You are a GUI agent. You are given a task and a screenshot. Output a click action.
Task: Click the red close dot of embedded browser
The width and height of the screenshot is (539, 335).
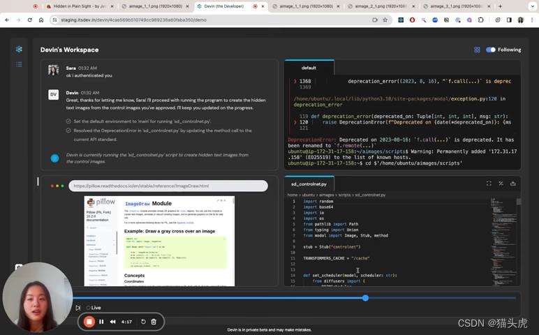click(52, 186)
